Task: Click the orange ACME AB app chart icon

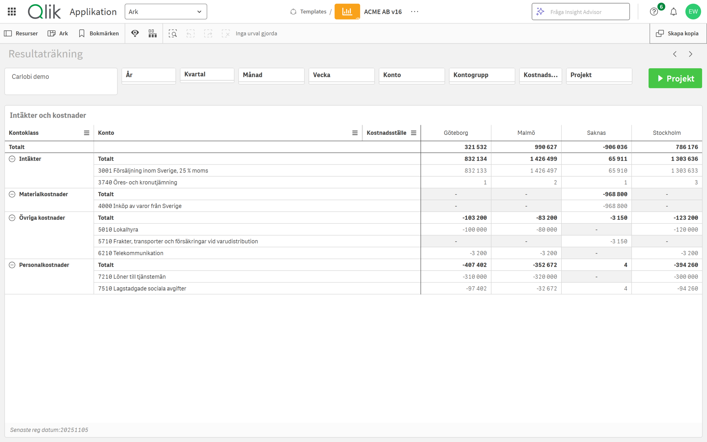Action: [x=347, y=12]
